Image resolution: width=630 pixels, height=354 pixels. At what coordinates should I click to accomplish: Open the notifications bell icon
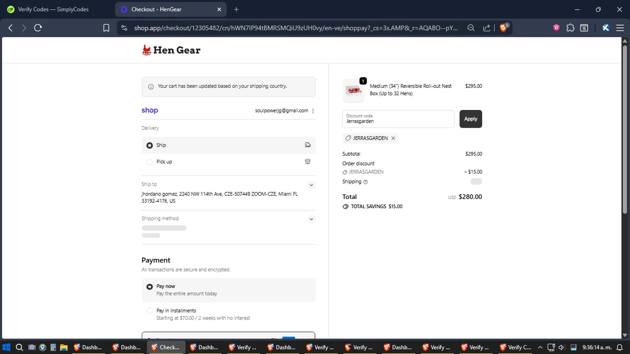[619, 347]
